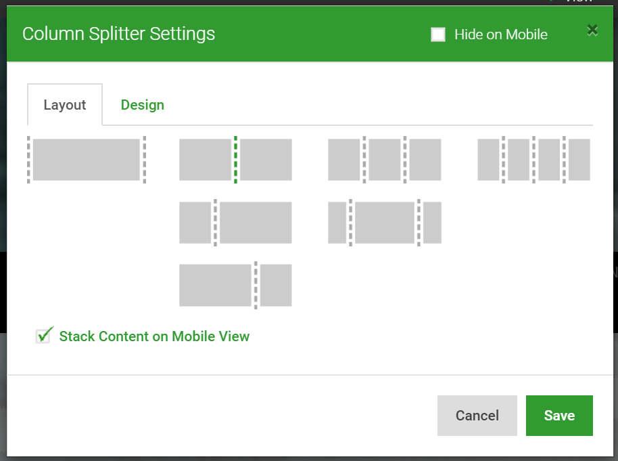Click the green checkmark in the stacking checkbox
Screen dimensions: 618x461
(44, 335)
